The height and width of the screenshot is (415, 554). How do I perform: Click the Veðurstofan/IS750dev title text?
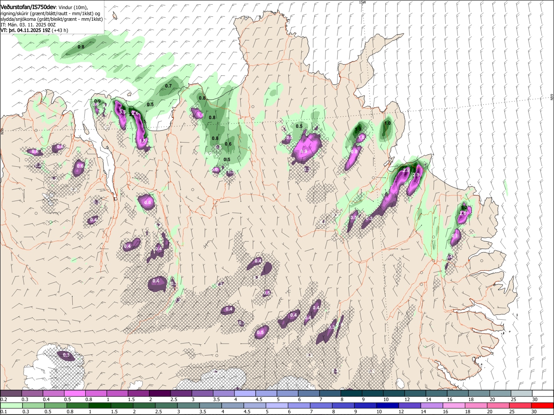28,7
